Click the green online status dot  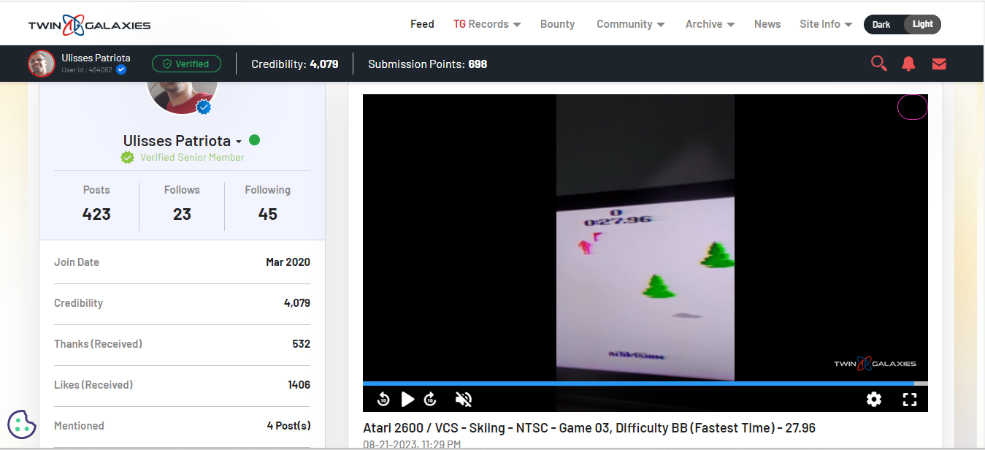[x=254, y=140]
